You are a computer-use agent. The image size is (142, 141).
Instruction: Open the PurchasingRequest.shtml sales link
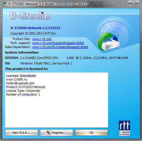pos(60,47)
